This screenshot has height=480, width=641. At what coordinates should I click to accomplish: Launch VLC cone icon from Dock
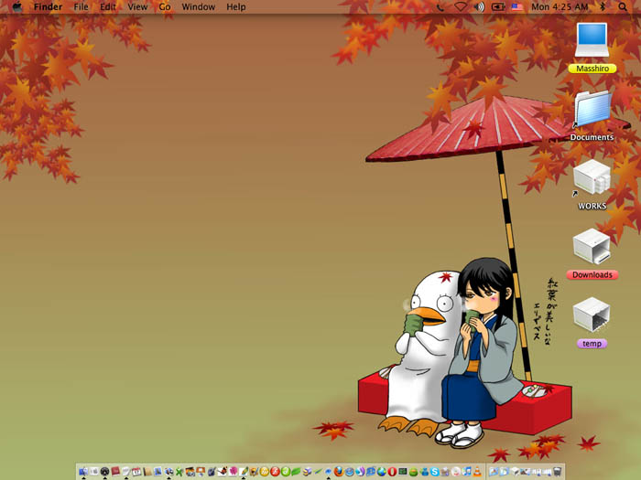[477, 472]
